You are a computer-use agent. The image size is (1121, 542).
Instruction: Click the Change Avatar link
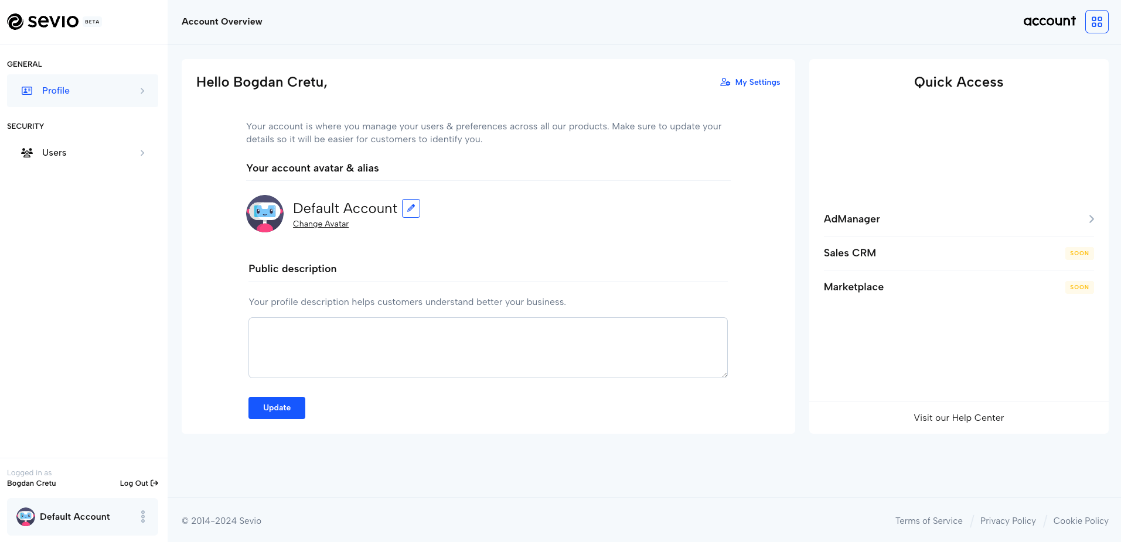[321, 224]
